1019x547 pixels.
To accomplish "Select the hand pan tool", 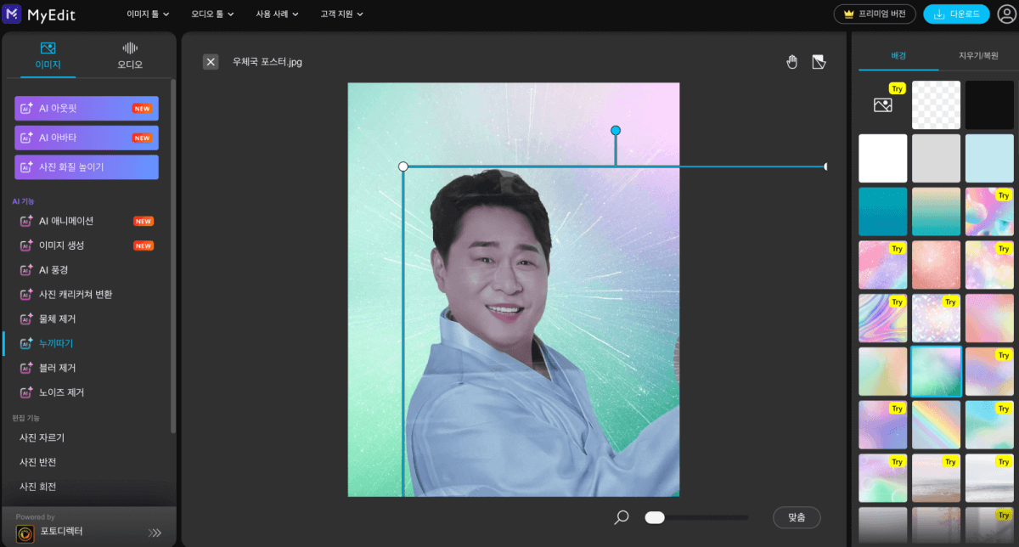I will [792, 62].
